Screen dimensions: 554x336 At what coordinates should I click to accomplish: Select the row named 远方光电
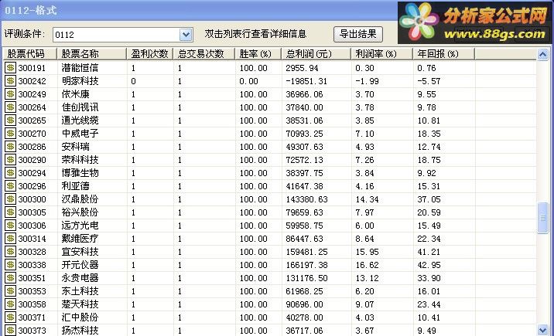(270, 226)
